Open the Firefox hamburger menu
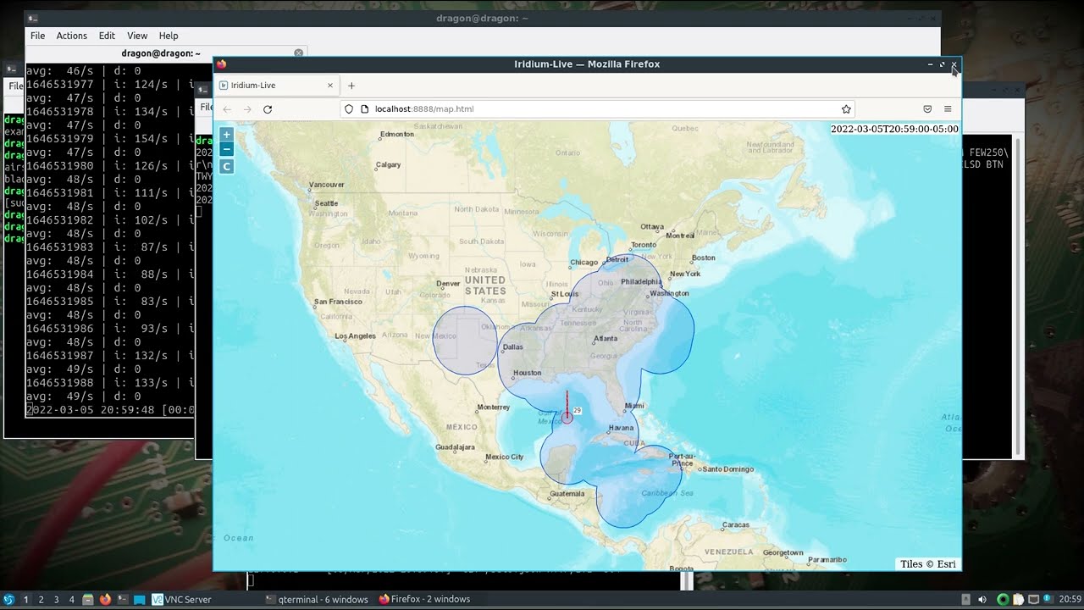 click(x=948, y=109)
